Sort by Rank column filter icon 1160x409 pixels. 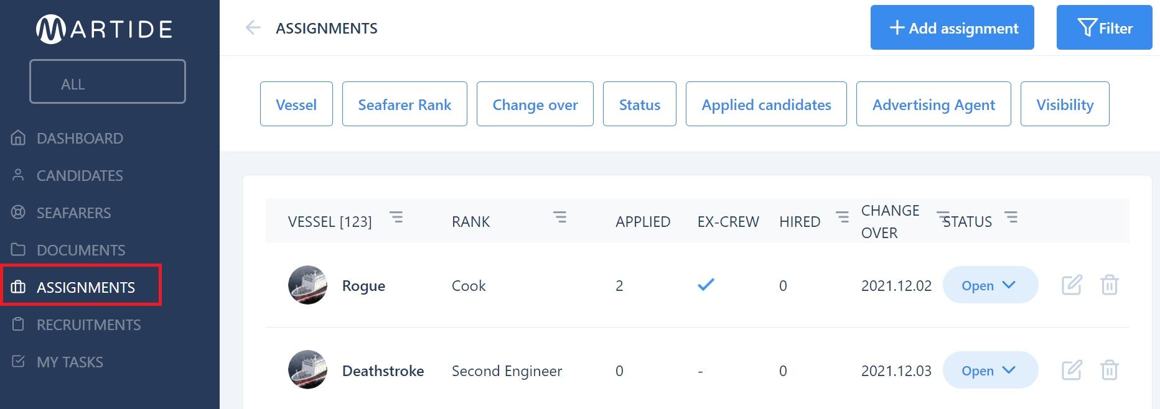[x=559, y=217]
